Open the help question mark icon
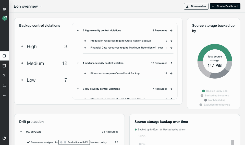 point(4,138)
